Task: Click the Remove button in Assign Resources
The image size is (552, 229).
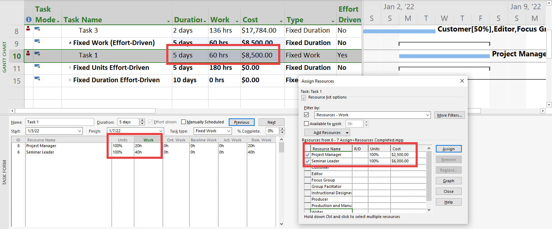Action: click(449, 160)
